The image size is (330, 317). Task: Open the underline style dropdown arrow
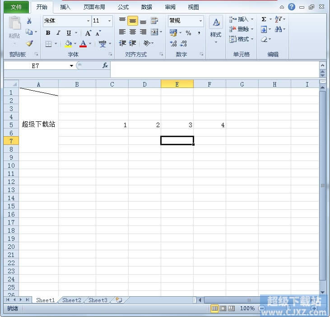76,33
